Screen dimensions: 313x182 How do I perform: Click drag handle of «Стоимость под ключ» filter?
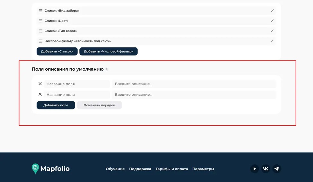click(40, 41)
